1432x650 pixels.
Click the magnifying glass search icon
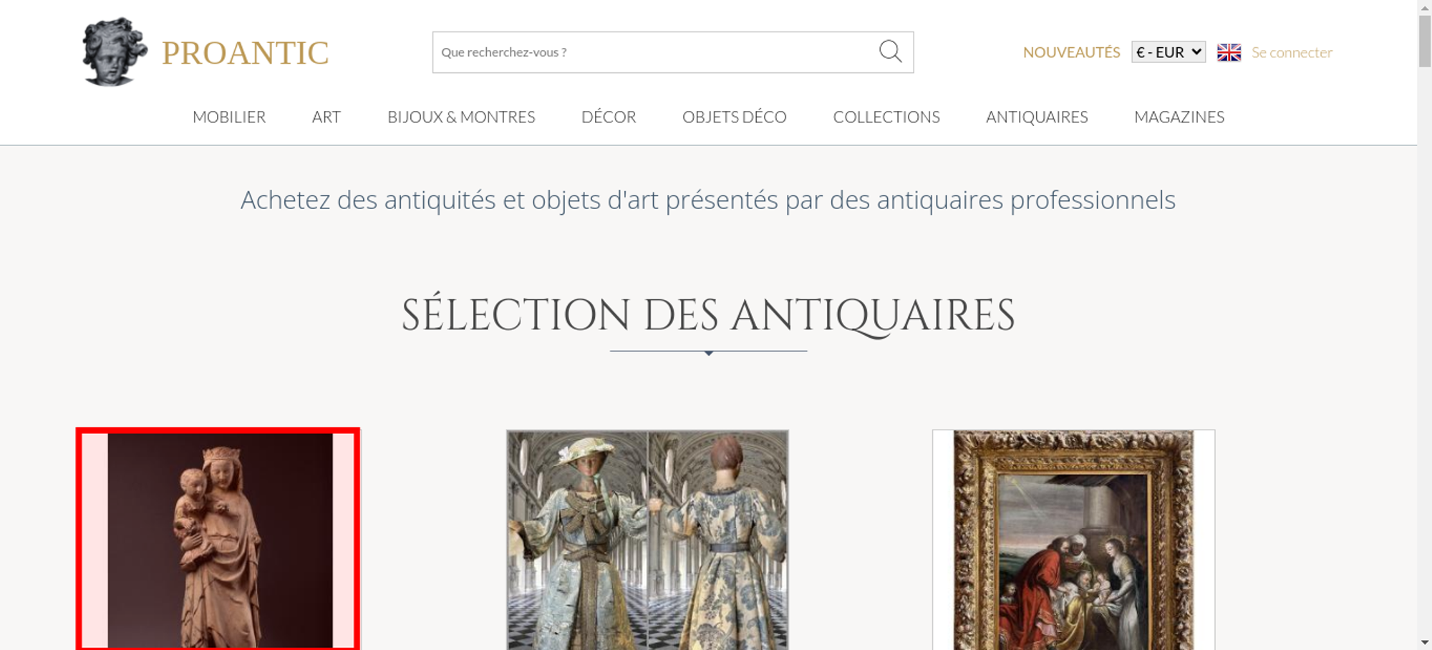(x=890, y=52)
